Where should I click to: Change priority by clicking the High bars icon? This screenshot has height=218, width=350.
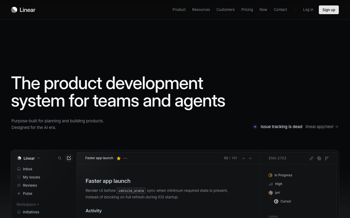(x=270, y=184)
